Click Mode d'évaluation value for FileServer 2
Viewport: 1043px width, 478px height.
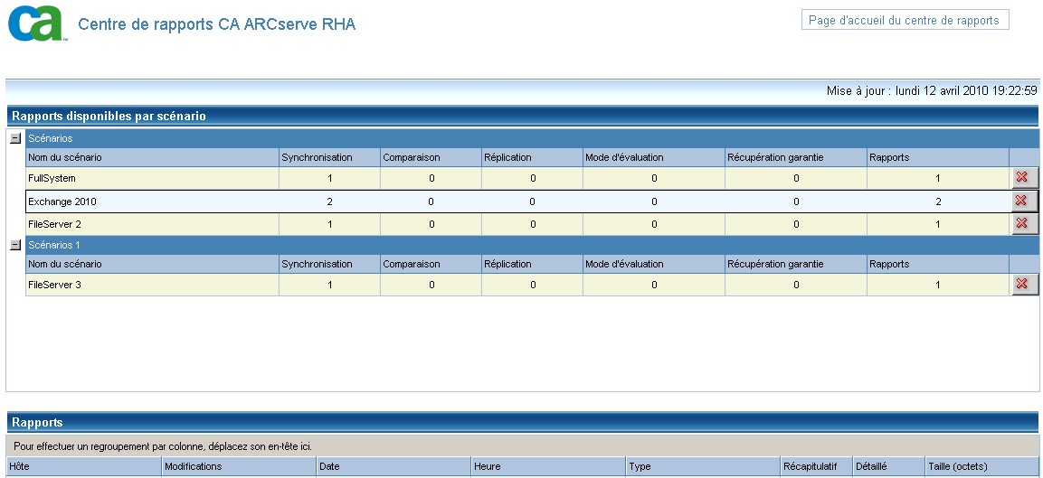[654, 224]
